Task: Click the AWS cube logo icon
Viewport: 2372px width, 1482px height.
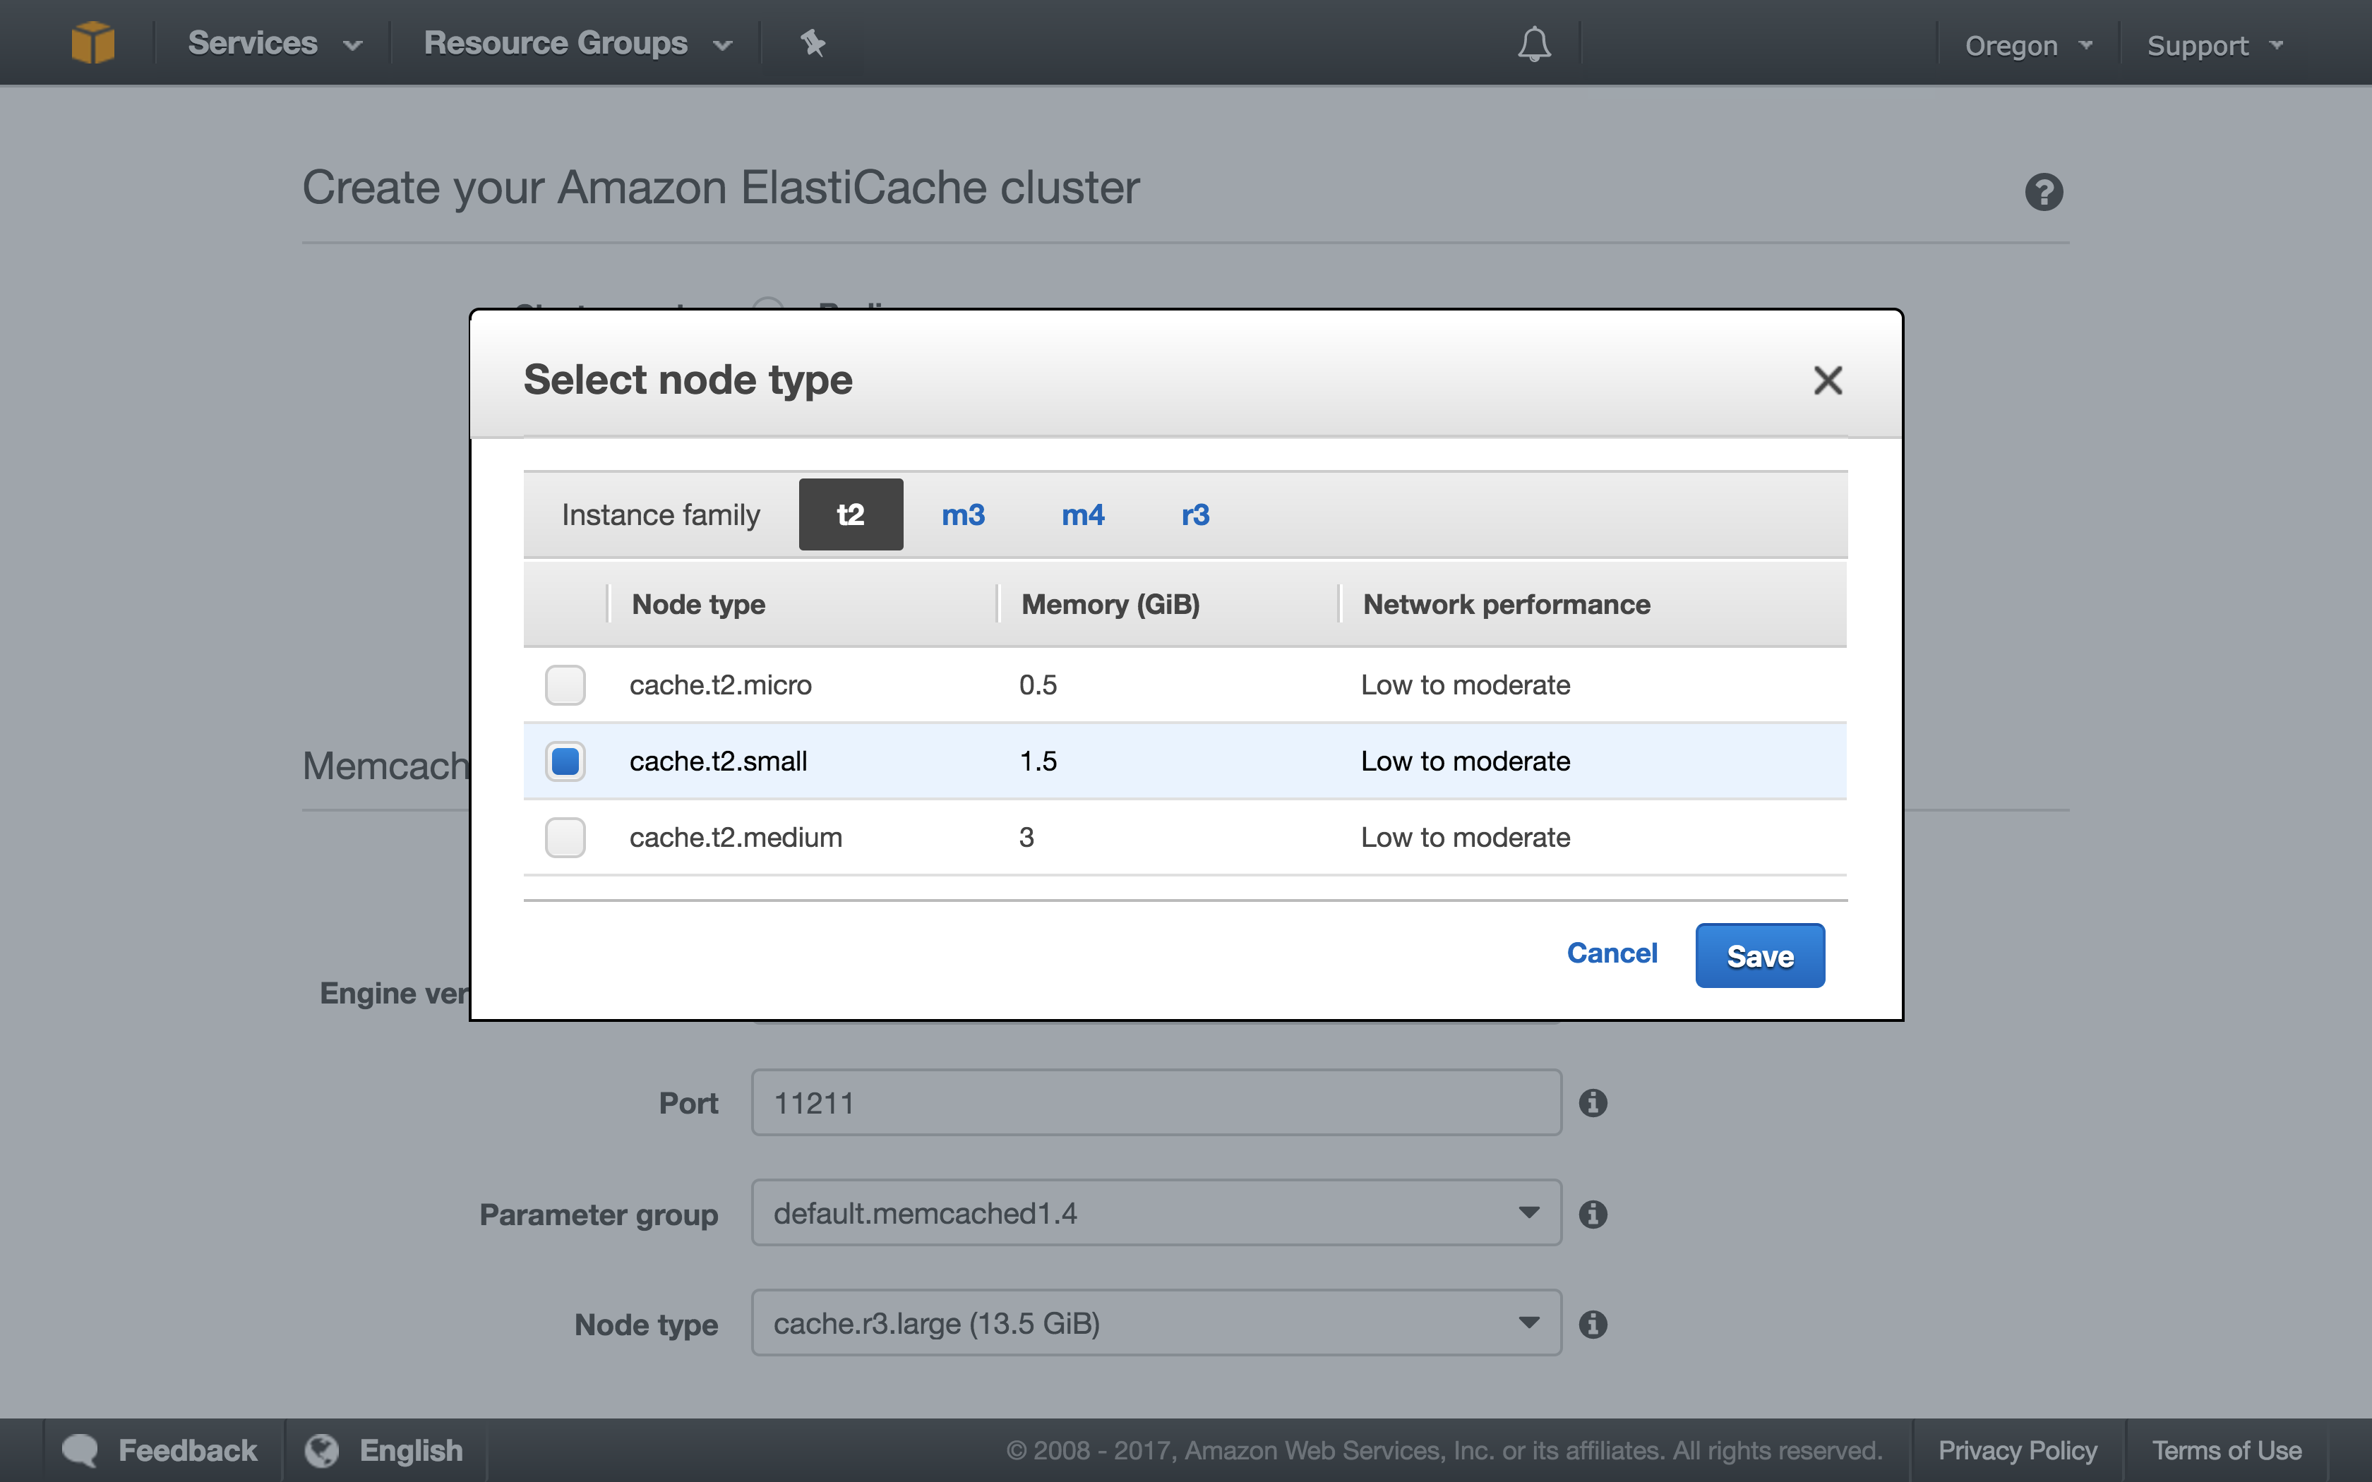Action: [93, 43]
